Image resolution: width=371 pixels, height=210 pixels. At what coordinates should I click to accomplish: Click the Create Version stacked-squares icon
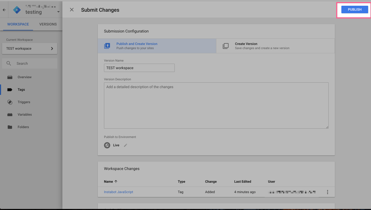[x=226, y=46]
